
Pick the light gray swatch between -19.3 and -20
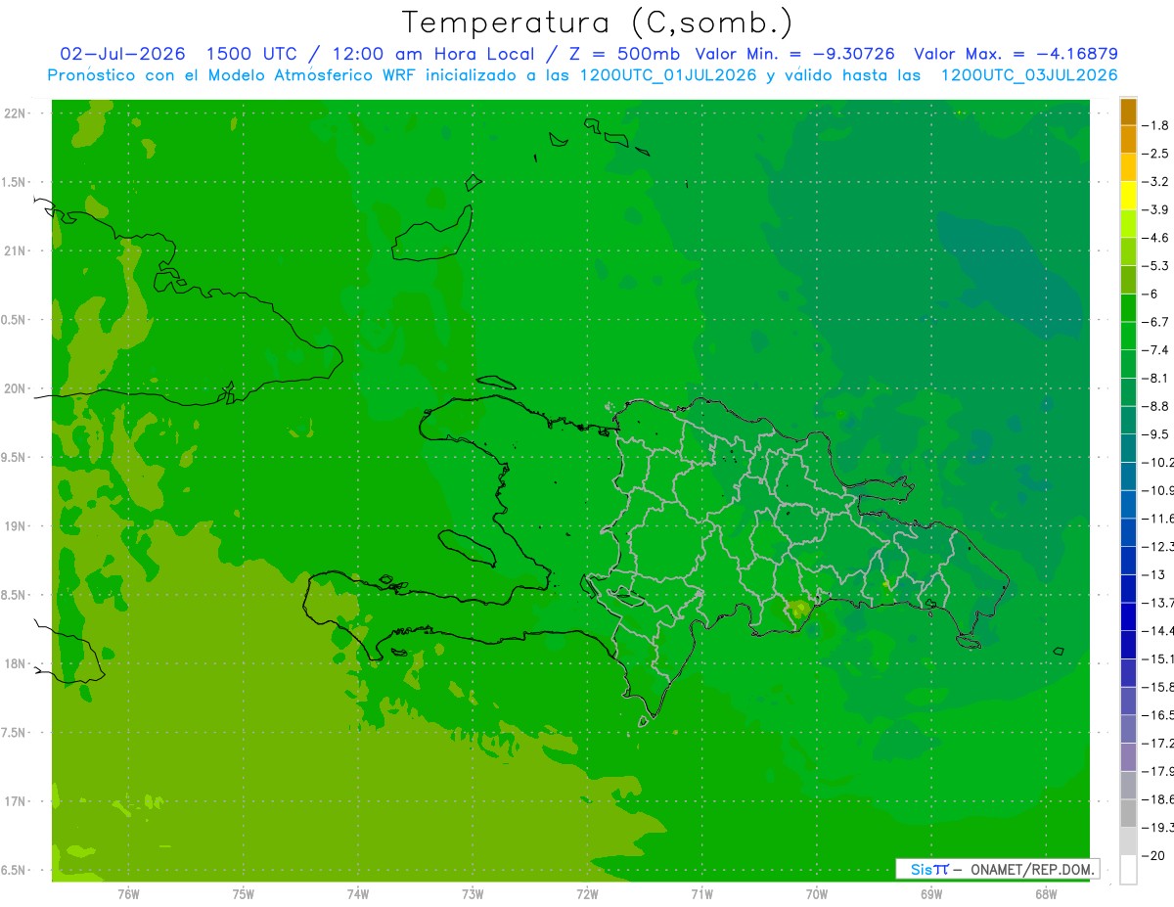click(1128, 841)
